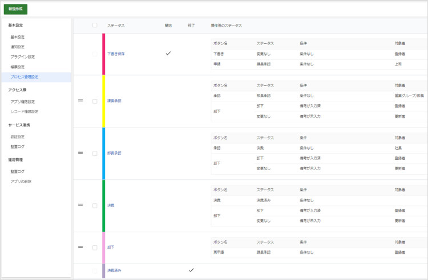
Task: Click the blue color bar of 部長承認
Action: point(104,154)
